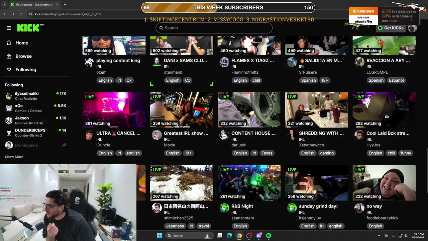Click HyyJoe channel avatar
This screenshot has height=241, width=428.
[359, 135]
